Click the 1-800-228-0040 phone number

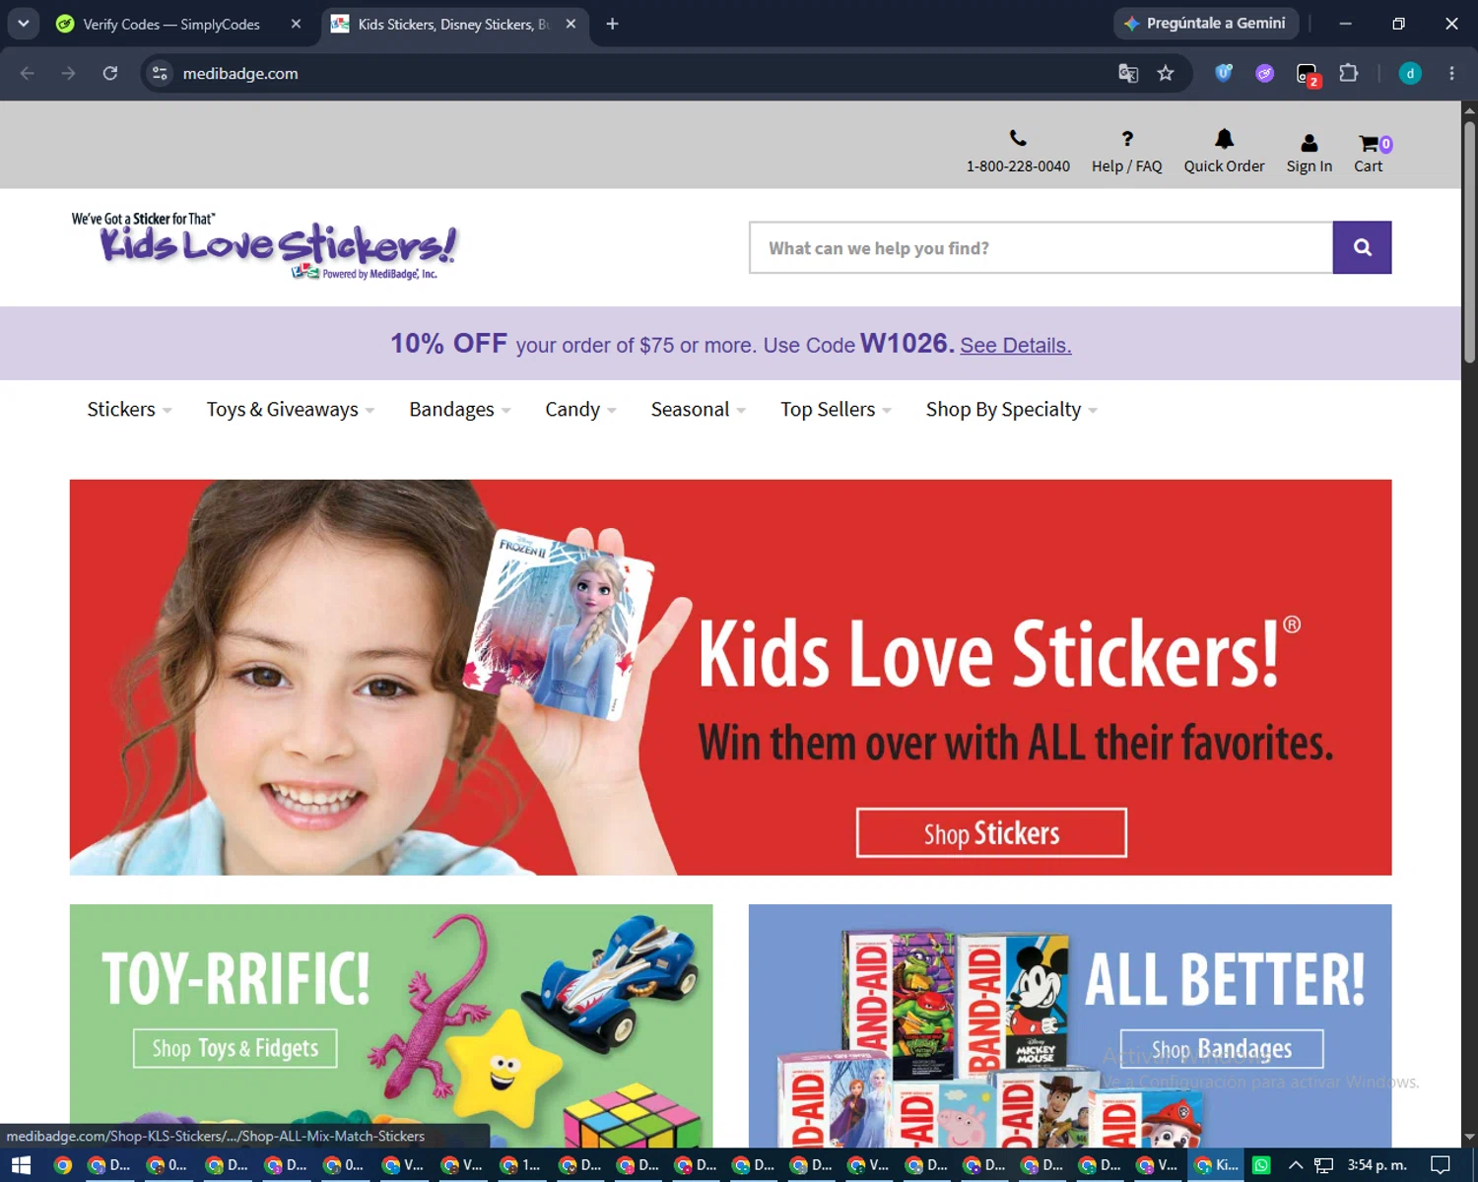click(x=1018, y=166)
